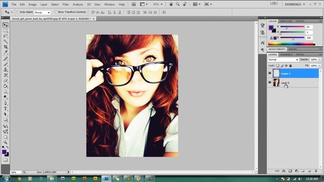Click the Zoom tool in application bar

point(178,4)
